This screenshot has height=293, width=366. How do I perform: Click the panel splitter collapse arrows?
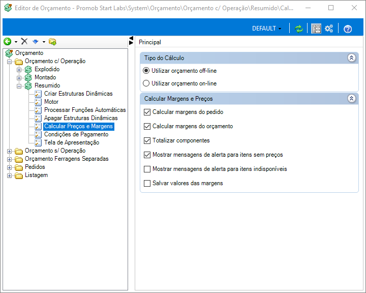click(131, 40)
